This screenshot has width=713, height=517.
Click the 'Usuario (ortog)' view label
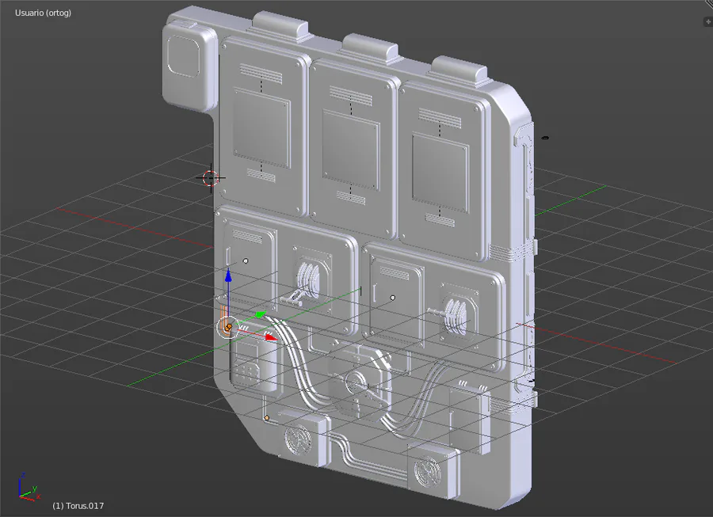point(44,13)
